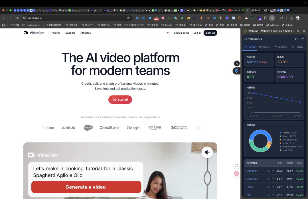Viewport: 308px width, 199px height.
Task: Unpin the WebBar side panel
Action: [298, 31]
